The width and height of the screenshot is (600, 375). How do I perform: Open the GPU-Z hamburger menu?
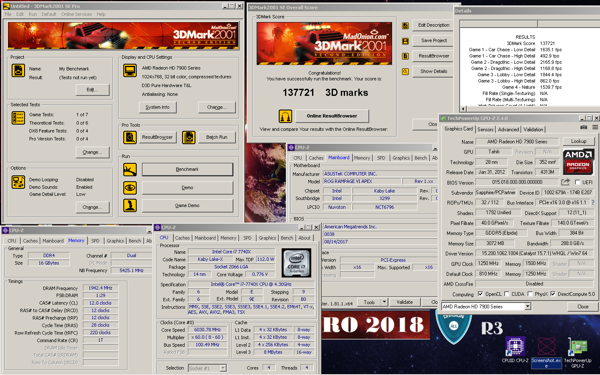pyautogui.click(x=595, y=127)
